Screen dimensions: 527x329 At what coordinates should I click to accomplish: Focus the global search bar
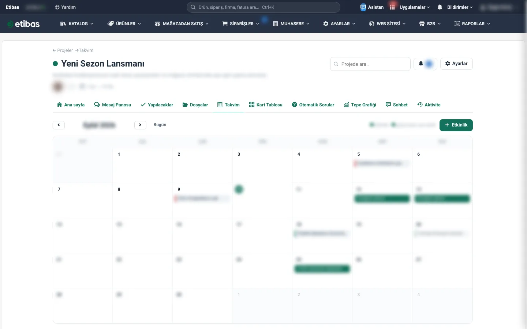click(263, 7)
